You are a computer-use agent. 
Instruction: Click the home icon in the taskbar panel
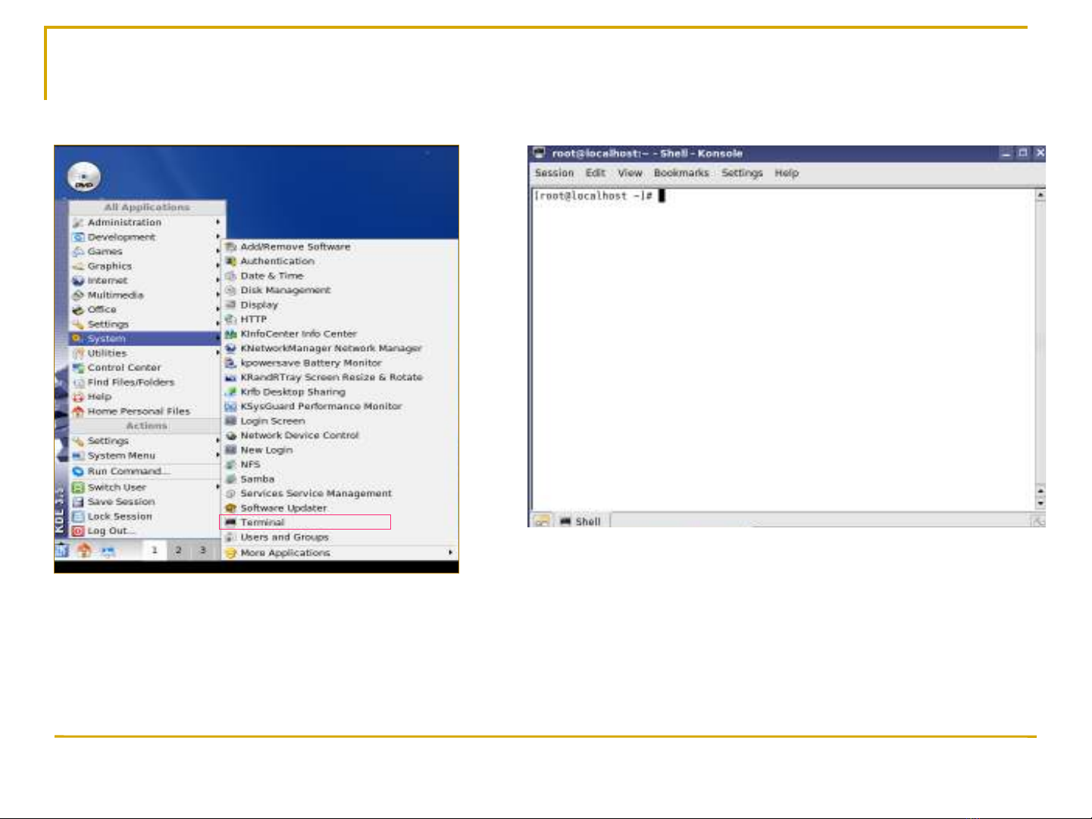[85, 551]
